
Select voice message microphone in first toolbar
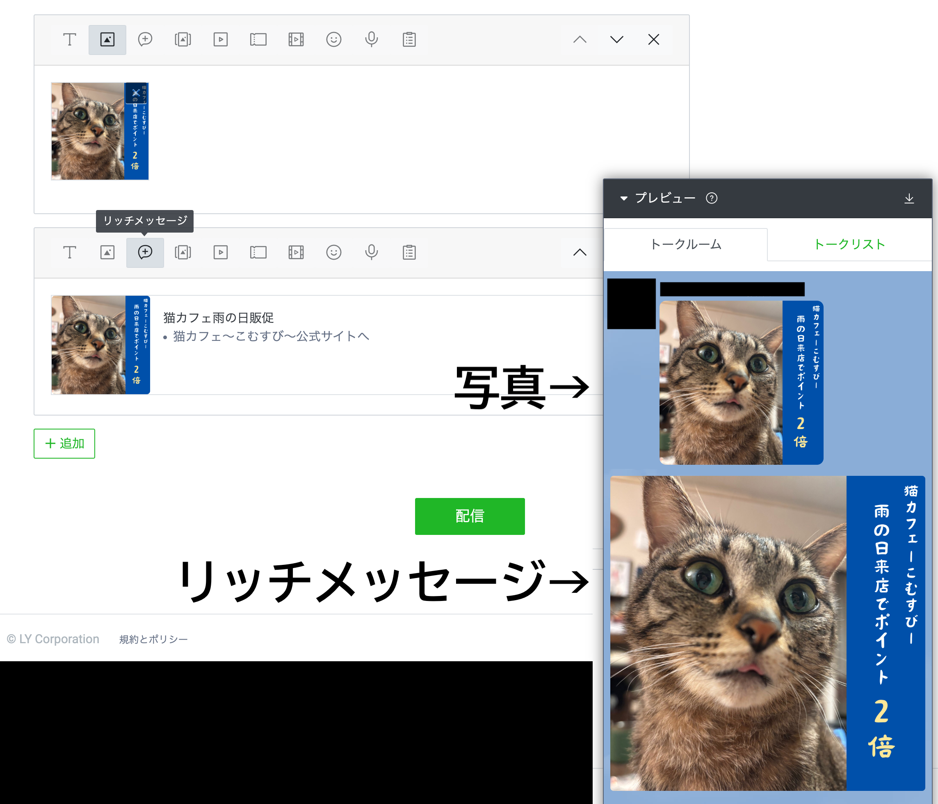[x=371, y=40]
